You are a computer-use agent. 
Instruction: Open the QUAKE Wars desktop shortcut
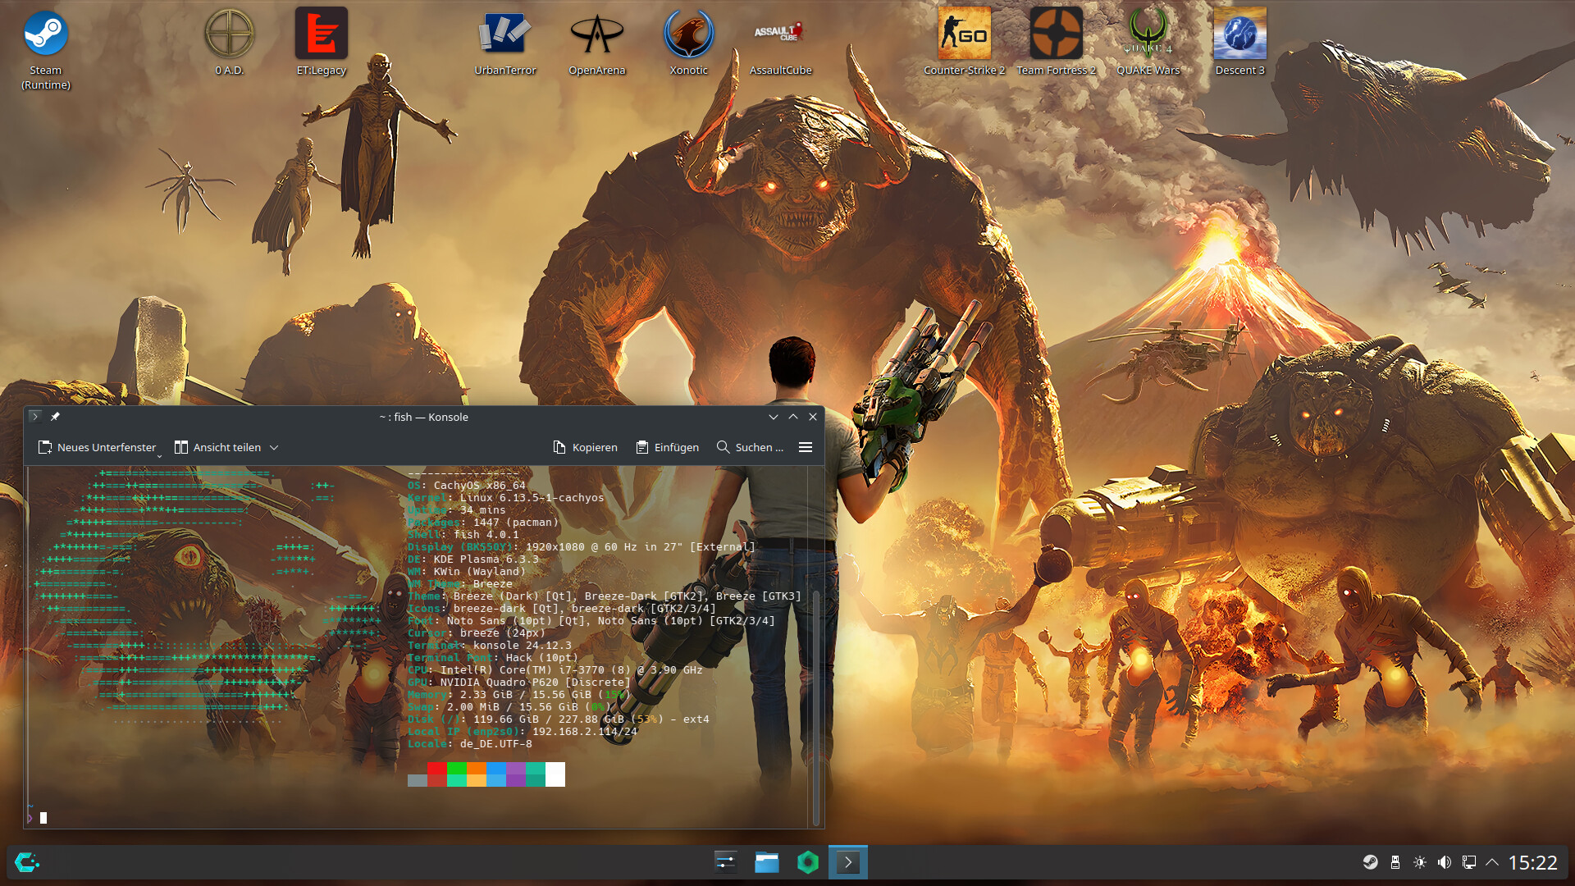pyautogui.click(x=1148, y=34)
